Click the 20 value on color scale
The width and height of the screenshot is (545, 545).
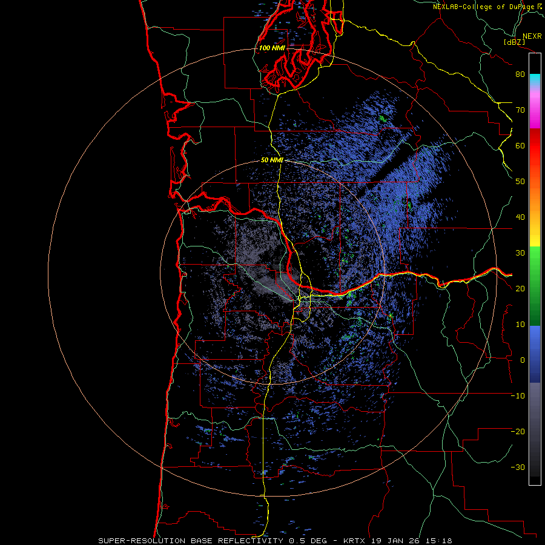click(520, 288)
